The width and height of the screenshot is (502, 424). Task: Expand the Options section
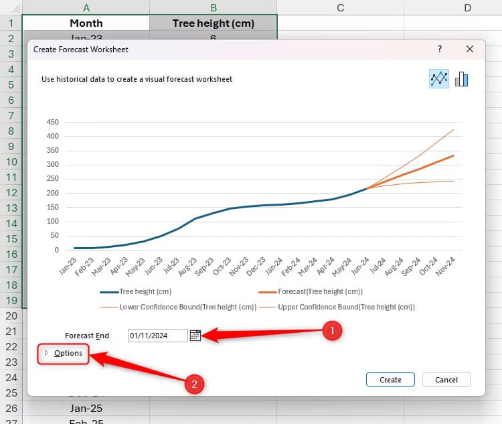pos(64,353)
